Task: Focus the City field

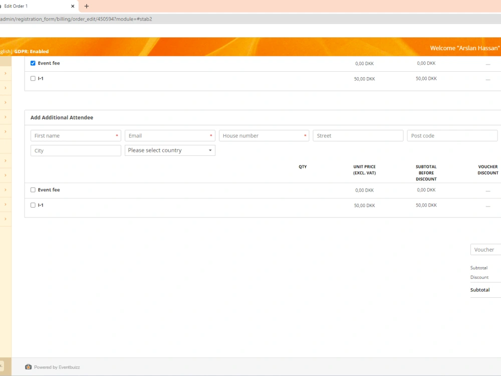Action: pos(76,150)
